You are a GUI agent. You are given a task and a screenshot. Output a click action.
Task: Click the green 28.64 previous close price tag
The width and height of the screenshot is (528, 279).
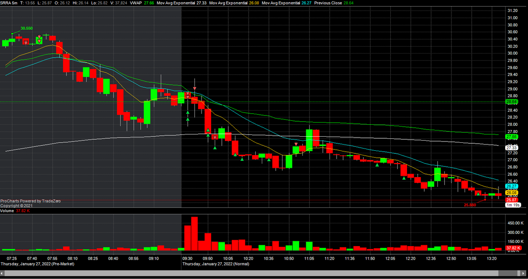point(511,102)
